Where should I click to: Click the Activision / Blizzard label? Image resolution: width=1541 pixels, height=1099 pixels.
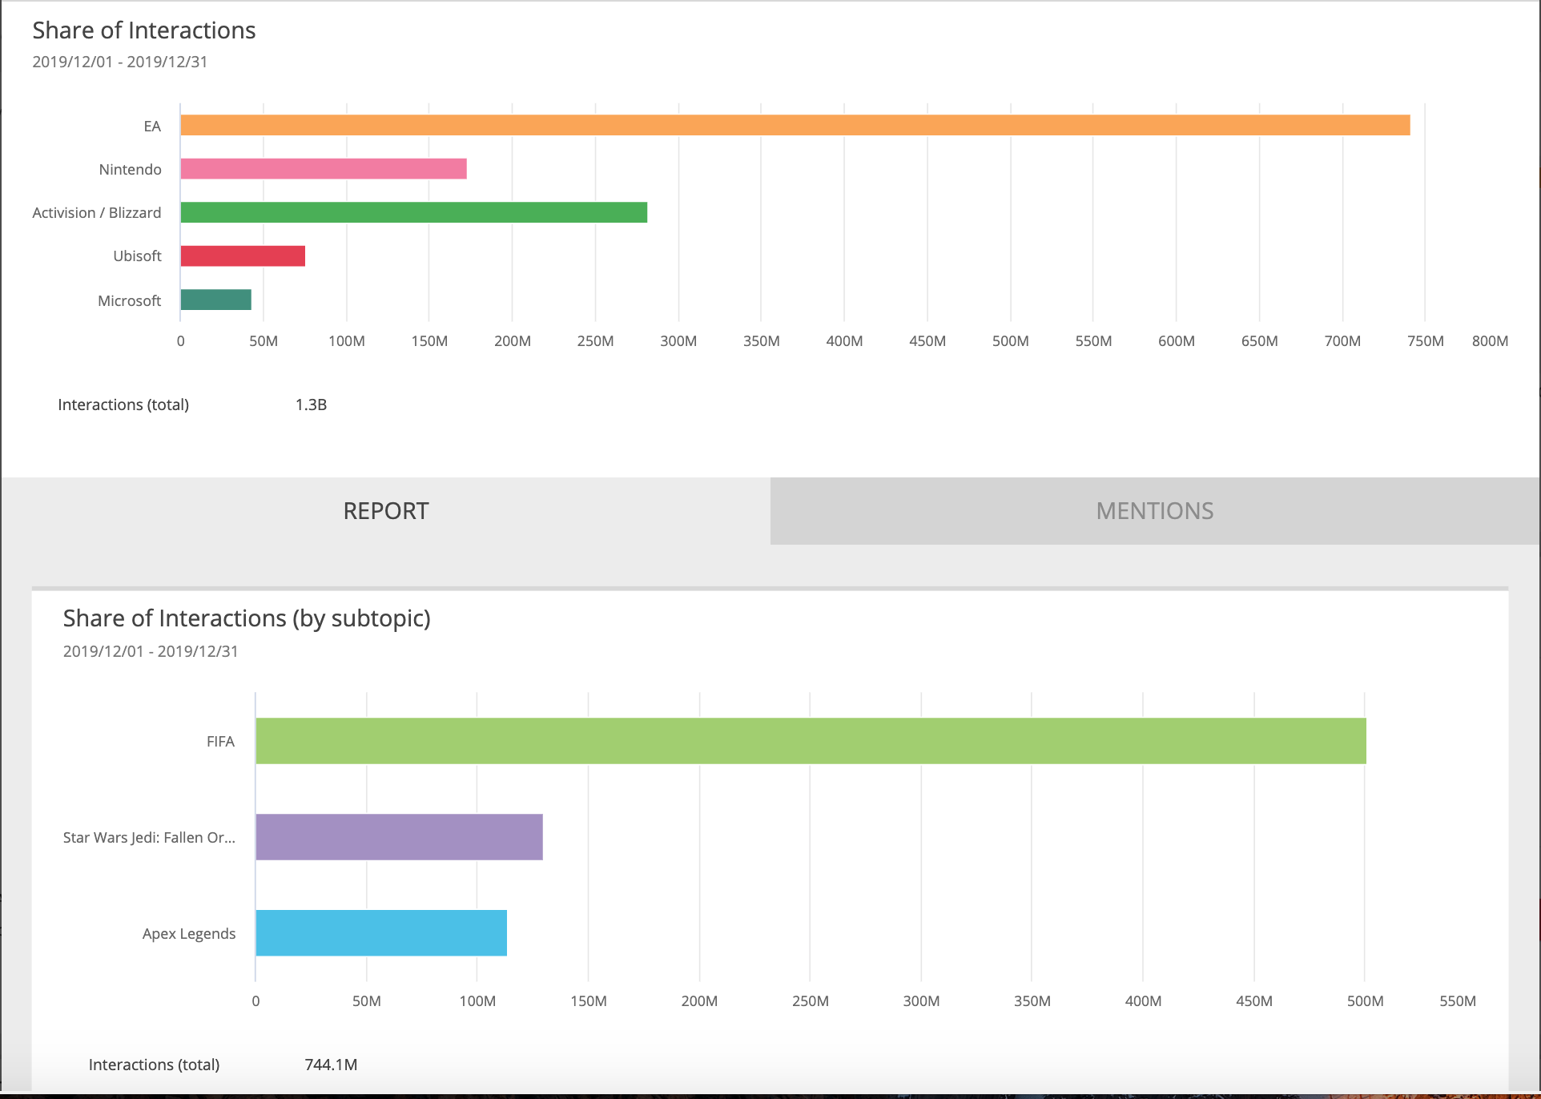(x=97, y=213)
